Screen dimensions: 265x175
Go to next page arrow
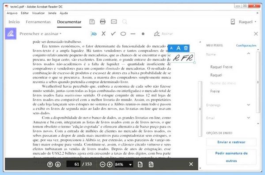coord(58,164)
